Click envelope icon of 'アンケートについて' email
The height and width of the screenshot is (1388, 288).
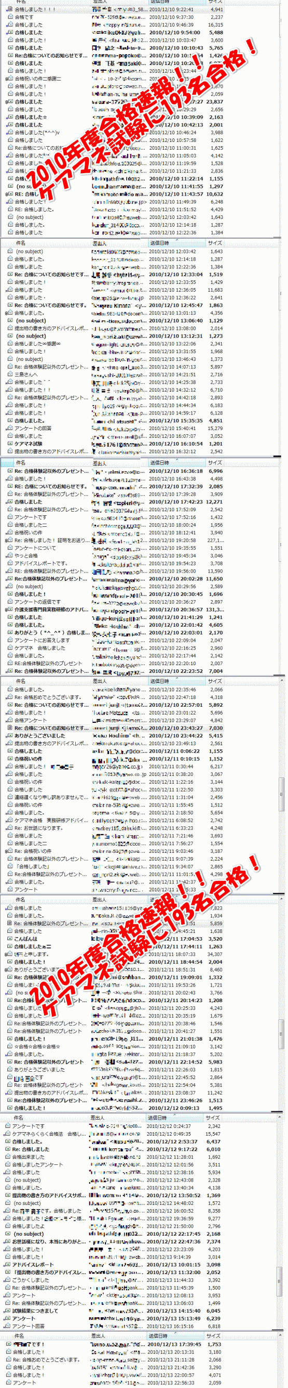tap(10, 548)
